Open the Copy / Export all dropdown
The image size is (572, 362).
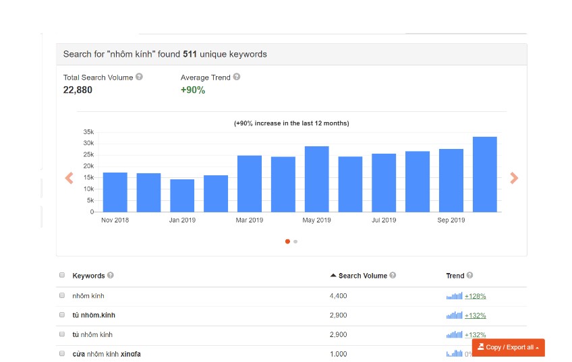coord(508,347)
